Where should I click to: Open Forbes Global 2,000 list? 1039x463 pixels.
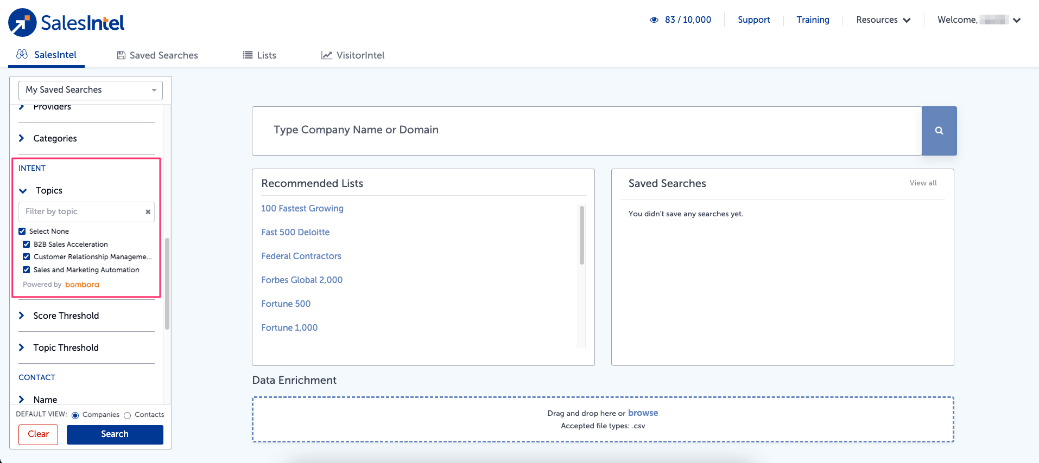point(302,280)
